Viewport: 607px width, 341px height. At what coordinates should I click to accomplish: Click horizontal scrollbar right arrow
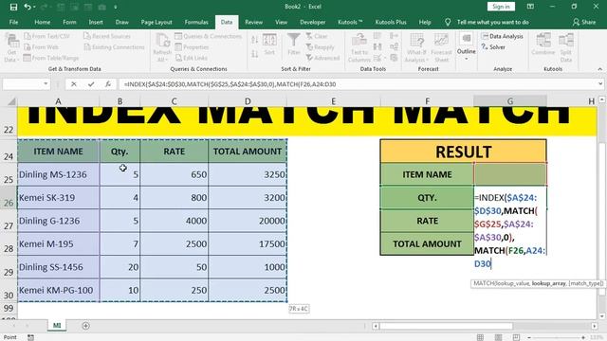[595, 326]
